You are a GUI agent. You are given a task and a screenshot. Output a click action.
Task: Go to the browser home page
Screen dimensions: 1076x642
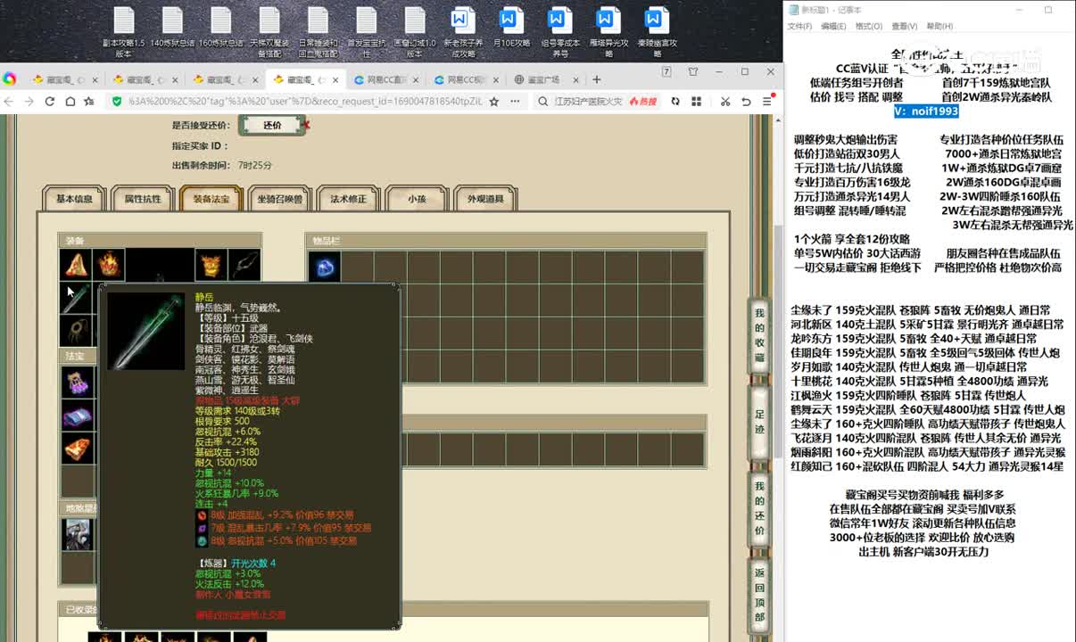[x=70, y=102]
